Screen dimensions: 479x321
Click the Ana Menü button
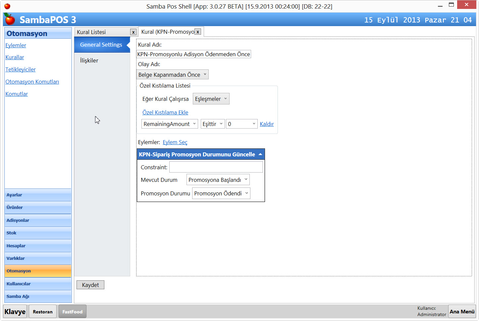462,311
